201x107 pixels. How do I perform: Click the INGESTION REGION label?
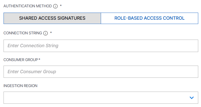(x=21, y=86)
